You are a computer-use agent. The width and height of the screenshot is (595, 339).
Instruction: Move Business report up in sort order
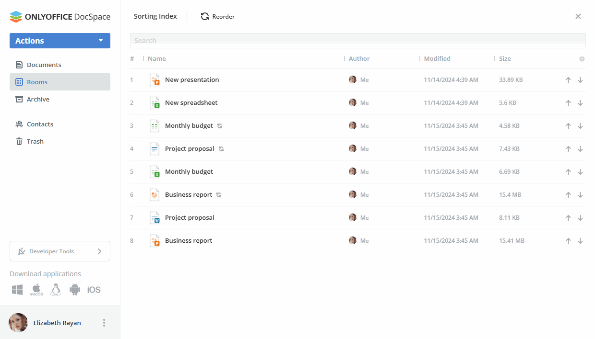click(x=568, y=194)
